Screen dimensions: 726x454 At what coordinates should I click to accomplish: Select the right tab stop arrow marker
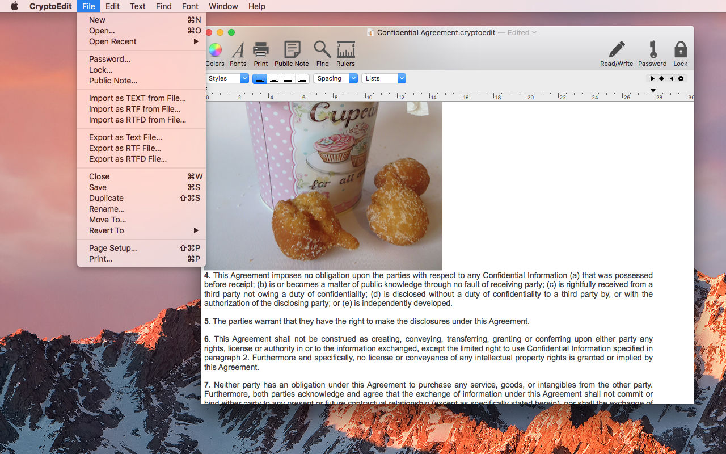tap(672, 79)
